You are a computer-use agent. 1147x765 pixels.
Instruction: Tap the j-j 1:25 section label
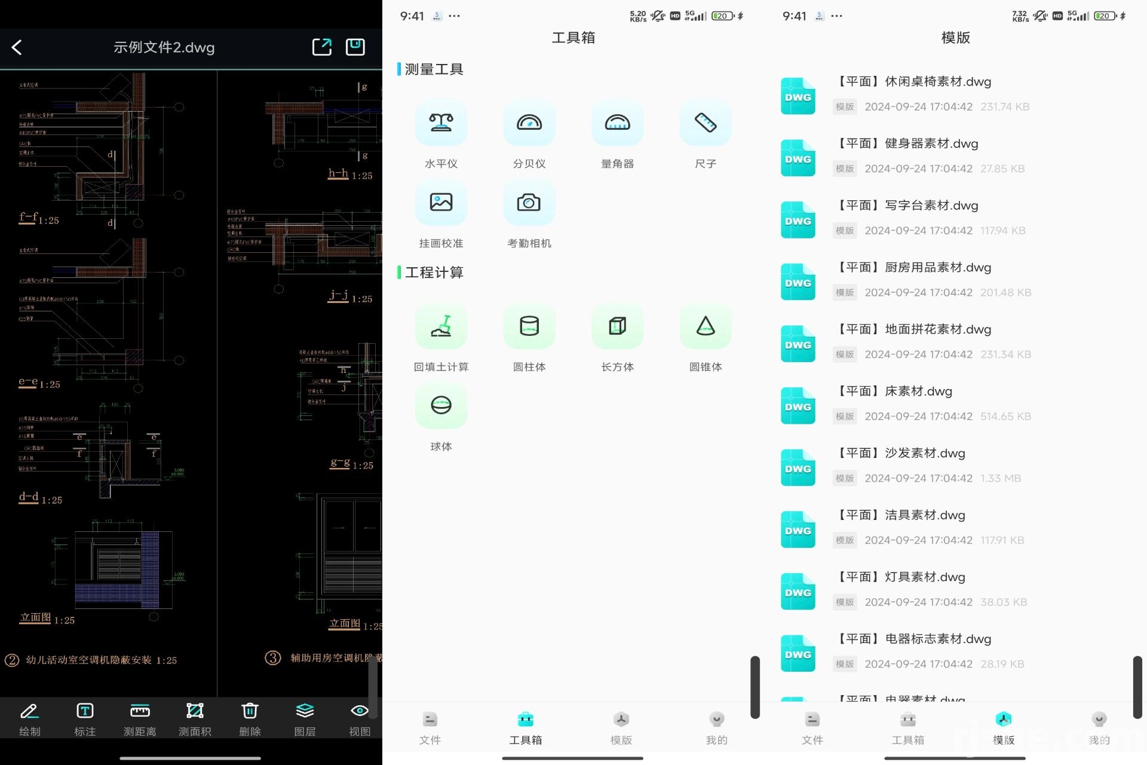(x=350, y=297)
